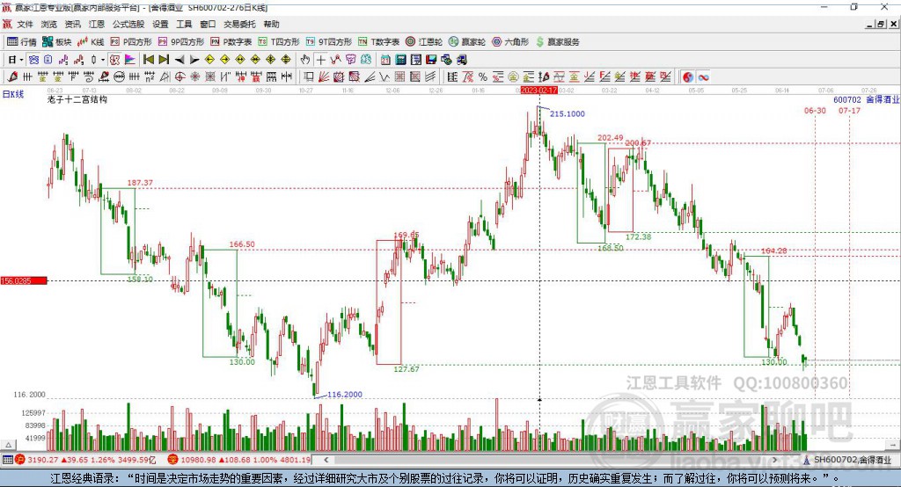The image size is (901, 487).
Task: Open the 文件 menu
Action: [25, 24]
